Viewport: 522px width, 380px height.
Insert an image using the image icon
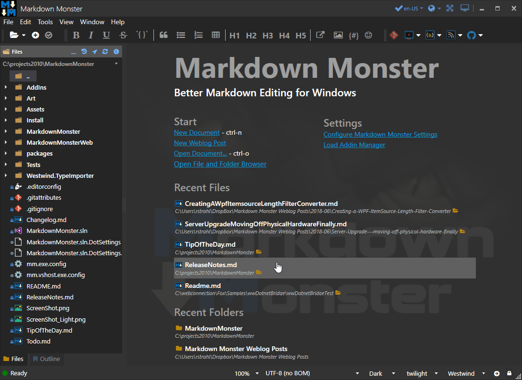click(x=338, y=35)
